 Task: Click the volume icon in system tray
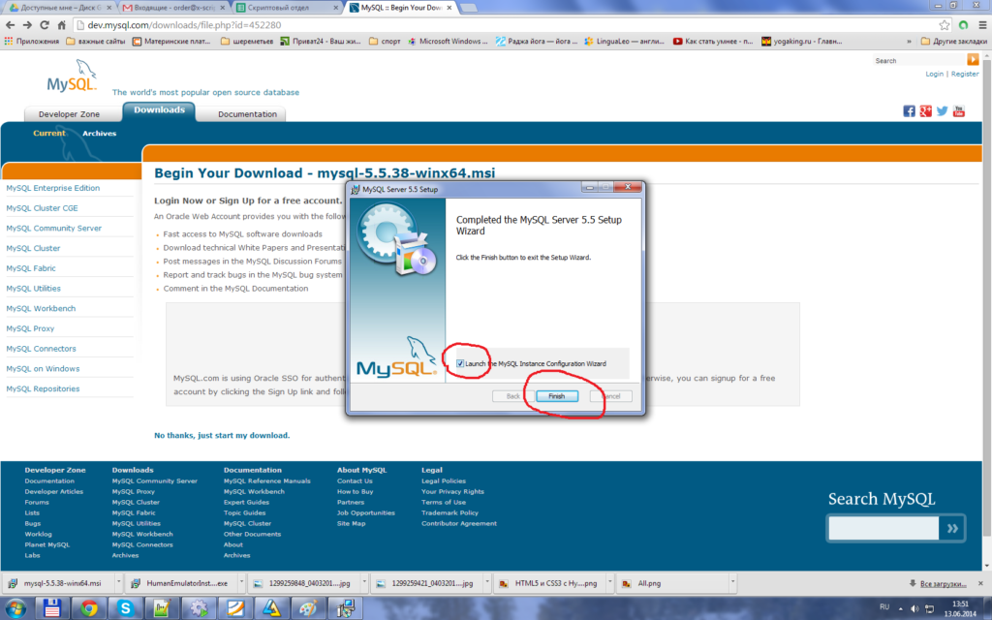coord(914,608)
